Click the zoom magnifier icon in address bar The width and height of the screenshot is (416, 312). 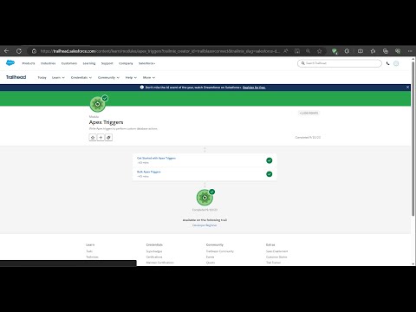click(309, 51)
